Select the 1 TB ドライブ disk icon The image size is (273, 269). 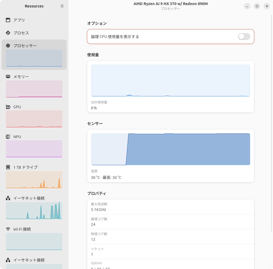(x=8, y=167)
